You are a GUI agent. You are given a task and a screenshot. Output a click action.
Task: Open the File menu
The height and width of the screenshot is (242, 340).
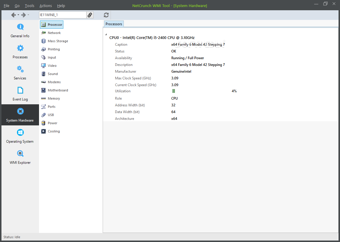[6, 6]
